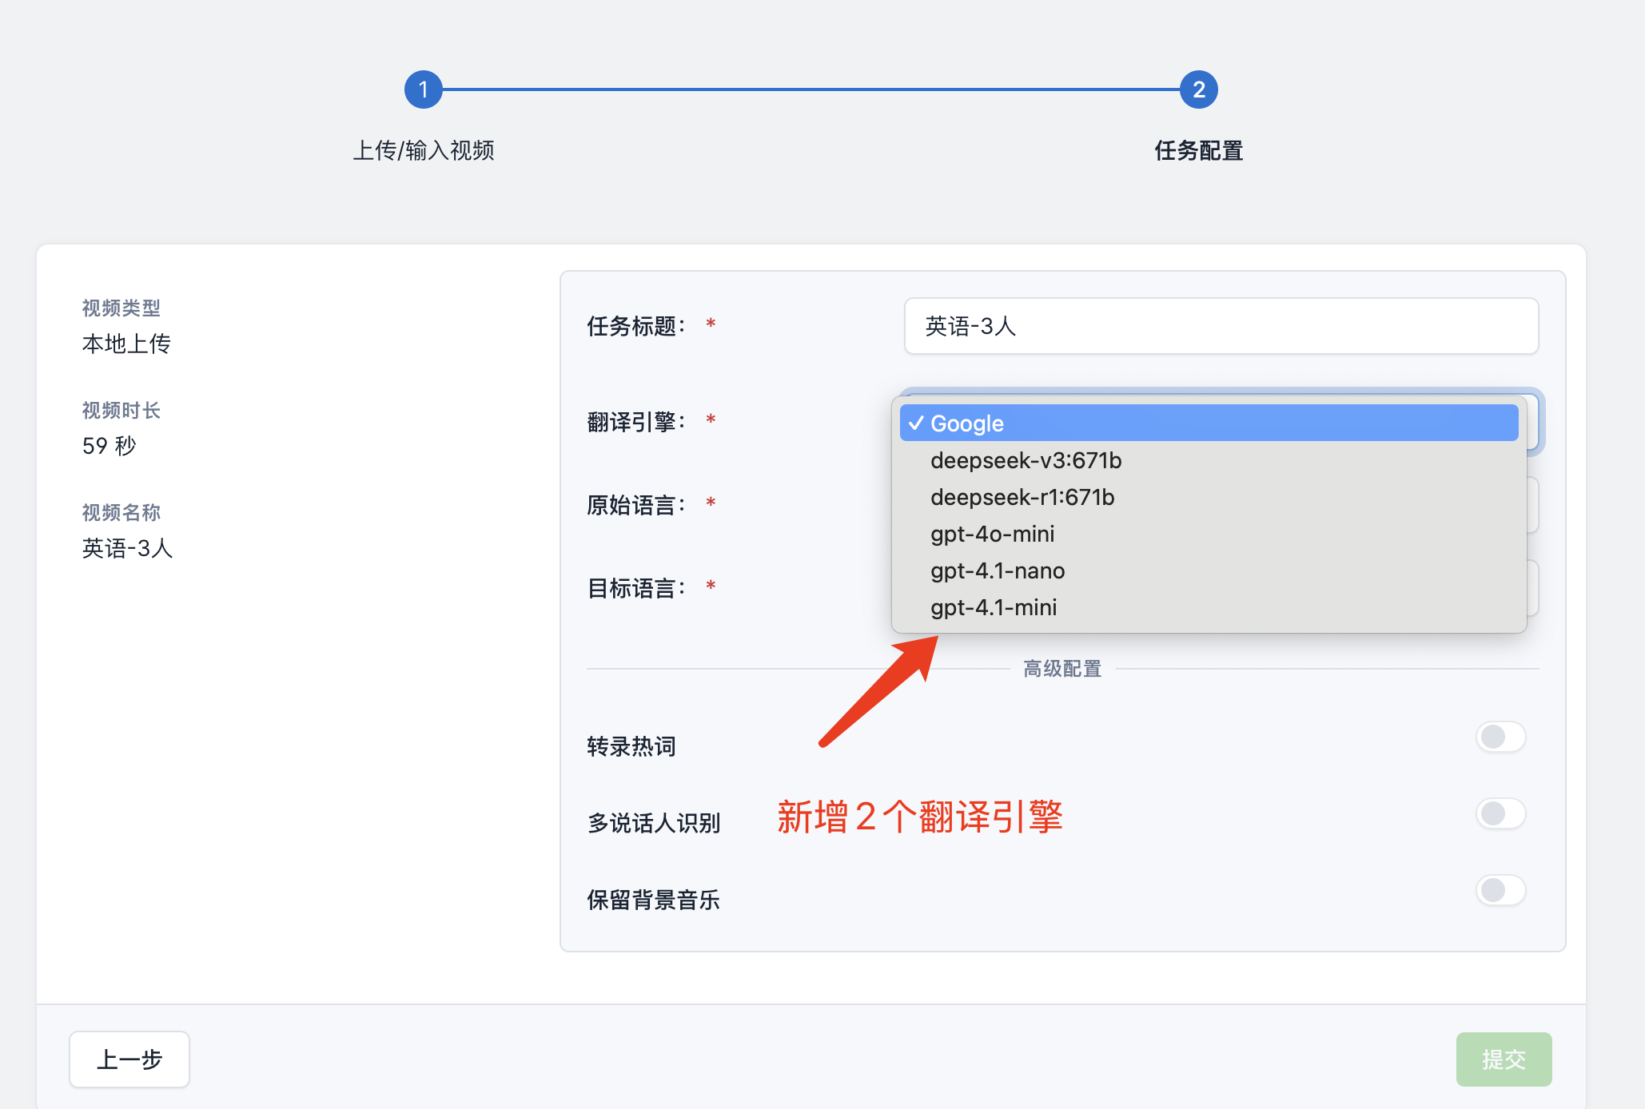This screenshot has width=1645, height=1109.
Task: Choose deepseek-r1:671b from the engine list
Action: point(1209,497)
